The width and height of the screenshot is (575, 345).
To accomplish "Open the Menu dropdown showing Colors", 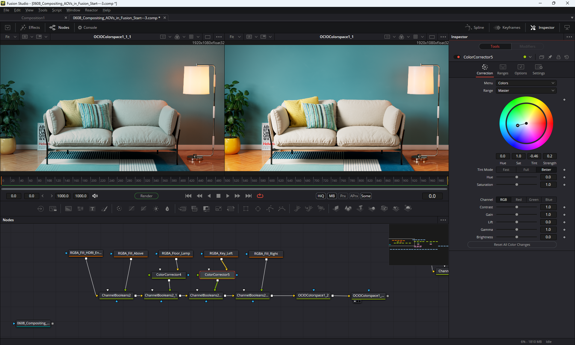I will 526,83.
